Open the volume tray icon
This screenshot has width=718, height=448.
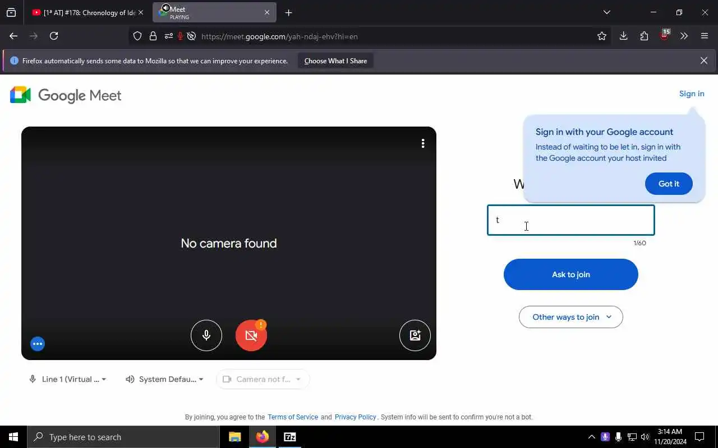click(645, 437)
